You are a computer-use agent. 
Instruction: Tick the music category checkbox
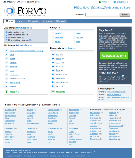coord(74,33)
